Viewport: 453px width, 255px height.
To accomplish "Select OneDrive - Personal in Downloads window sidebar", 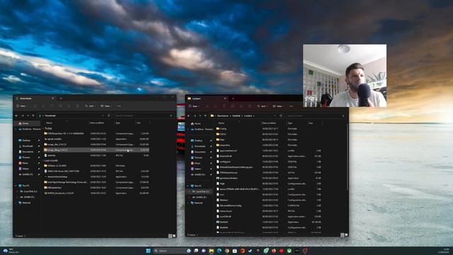I will tap(30, 129).
